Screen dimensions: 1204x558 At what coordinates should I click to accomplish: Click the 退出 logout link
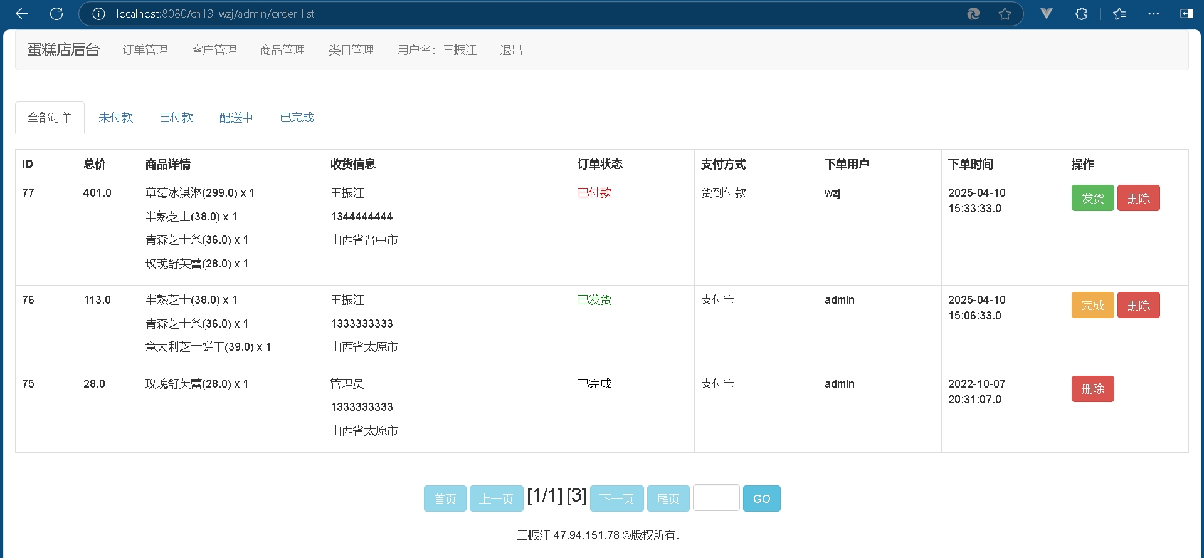511,50
